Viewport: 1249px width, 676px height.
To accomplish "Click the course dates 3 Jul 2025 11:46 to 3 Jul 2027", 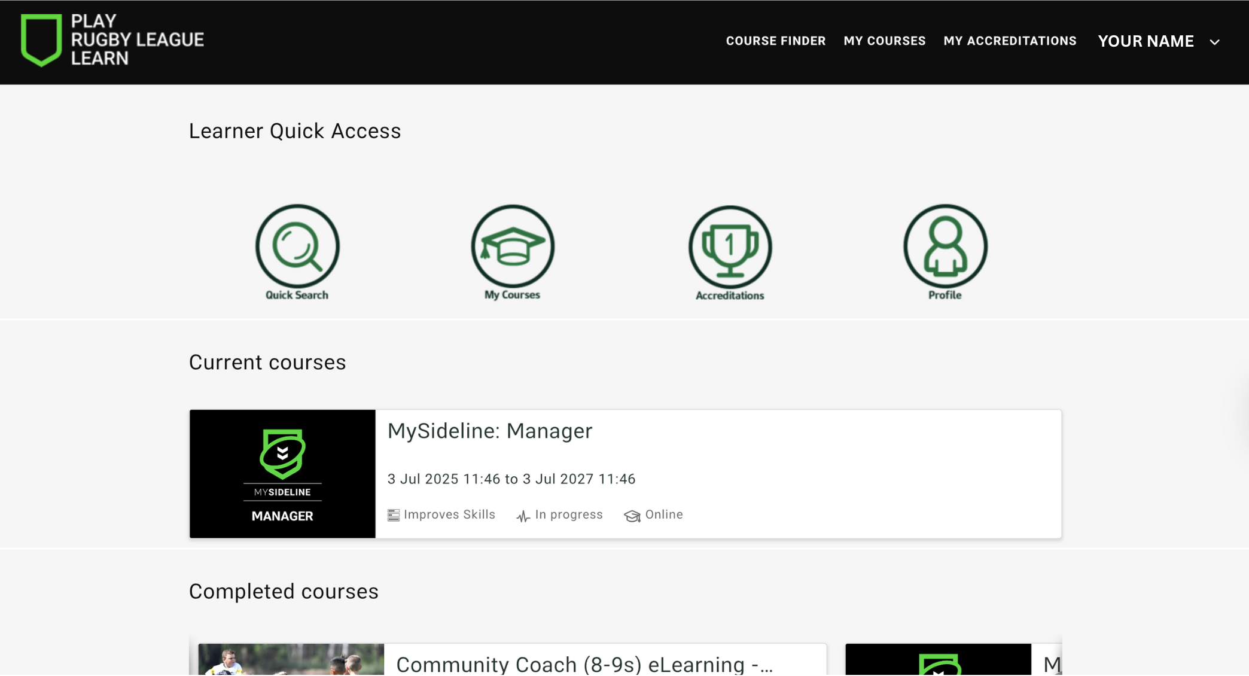I will [x=511, y=479].
